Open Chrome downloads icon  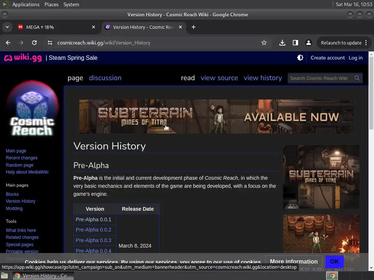[x=282, y=43]
